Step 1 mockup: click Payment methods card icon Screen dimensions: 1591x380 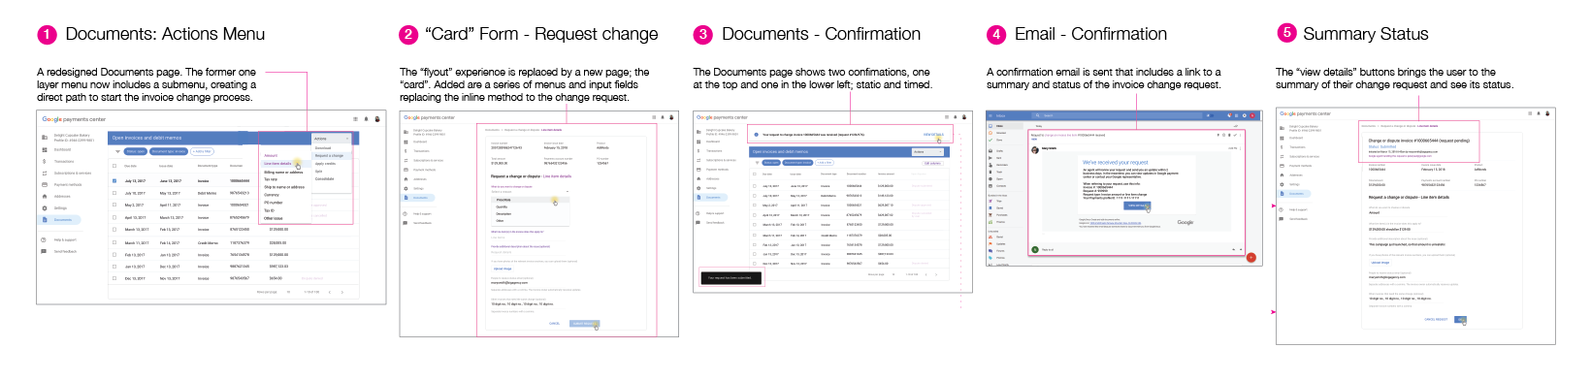[45, 184]
